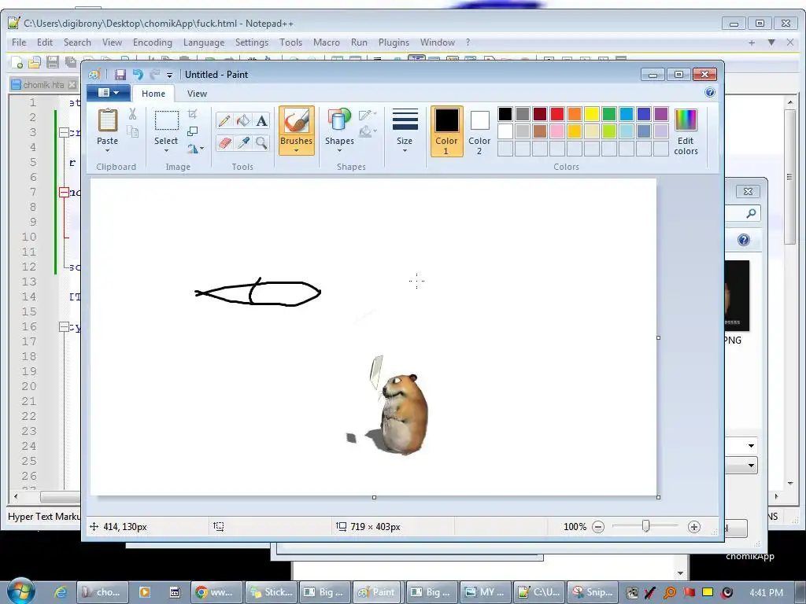Select the Text tool in Paint

pyautogui.click(x=261, y=120)
